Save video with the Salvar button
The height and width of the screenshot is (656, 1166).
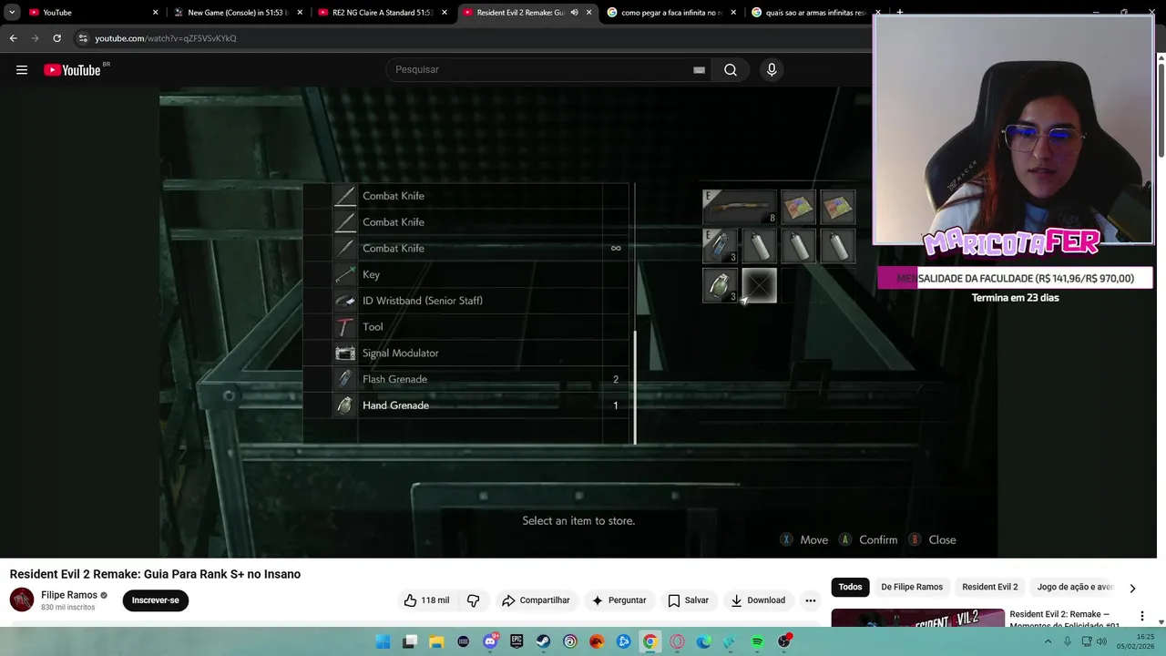pos(688,600)
